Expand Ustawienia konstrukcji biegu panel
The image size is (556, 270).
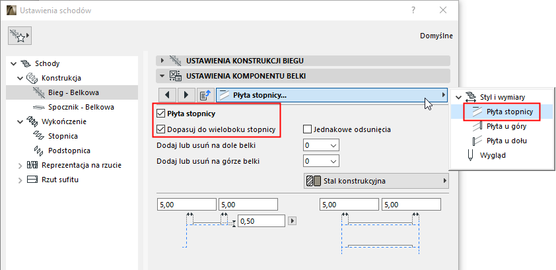(162, 60)
